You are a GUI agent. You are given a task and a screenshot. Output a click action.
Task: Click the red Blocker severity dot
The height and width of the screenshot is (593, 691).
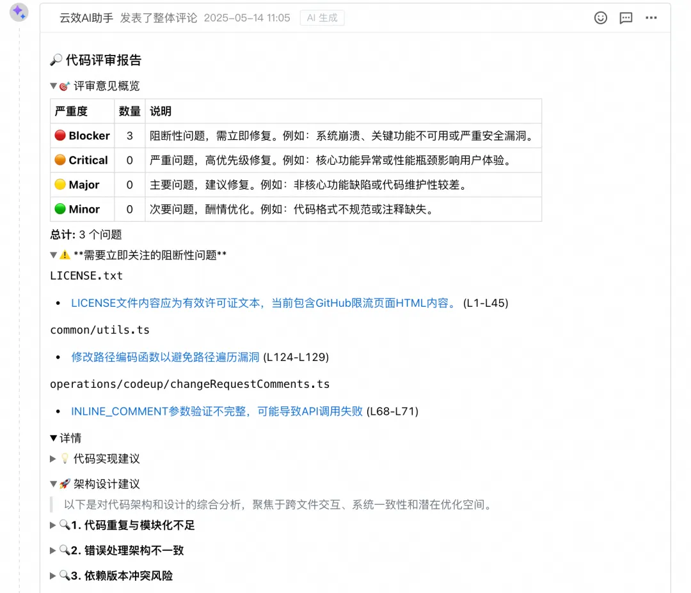[60, 135]
